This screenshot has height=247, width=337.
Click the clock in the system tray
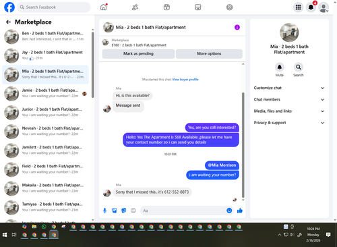coord(313,235)
